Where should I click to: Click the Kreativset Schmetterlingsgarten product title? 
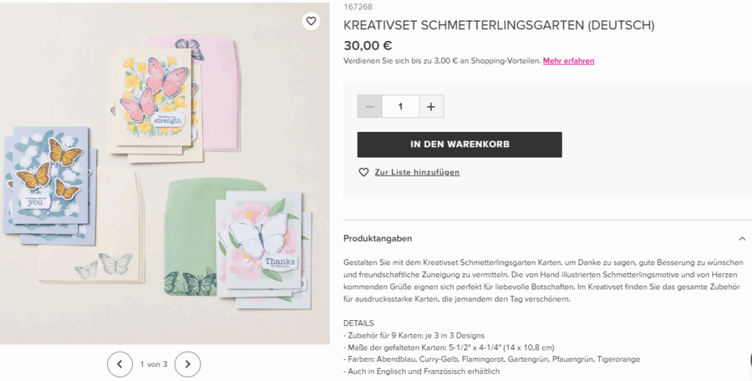499,26
